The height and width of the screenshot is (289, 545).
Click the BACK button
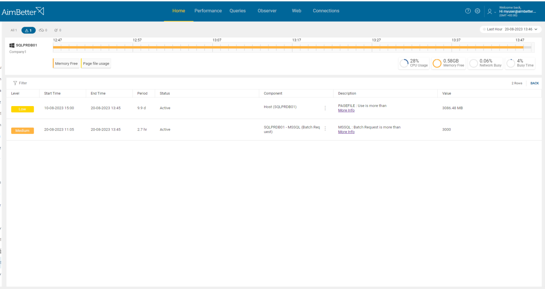coord(534,83)
